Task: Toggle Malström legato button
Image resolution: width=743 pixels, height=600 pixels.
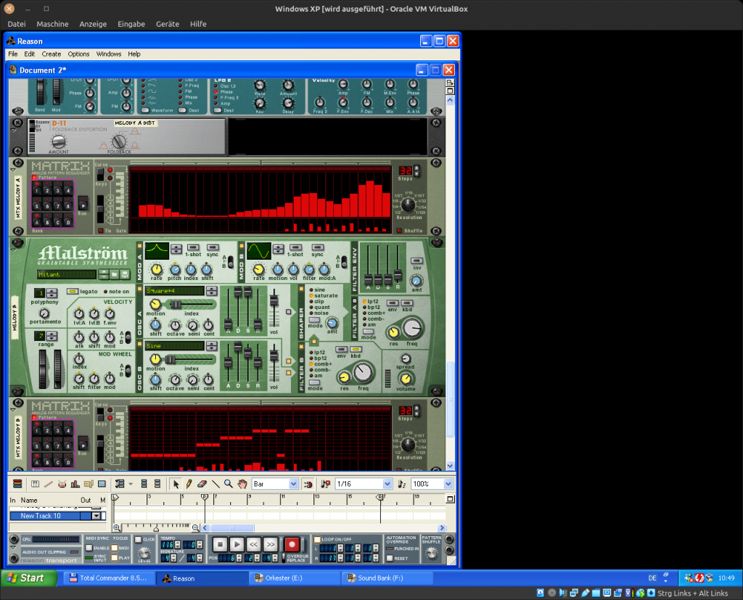Action: coord(73,292)
